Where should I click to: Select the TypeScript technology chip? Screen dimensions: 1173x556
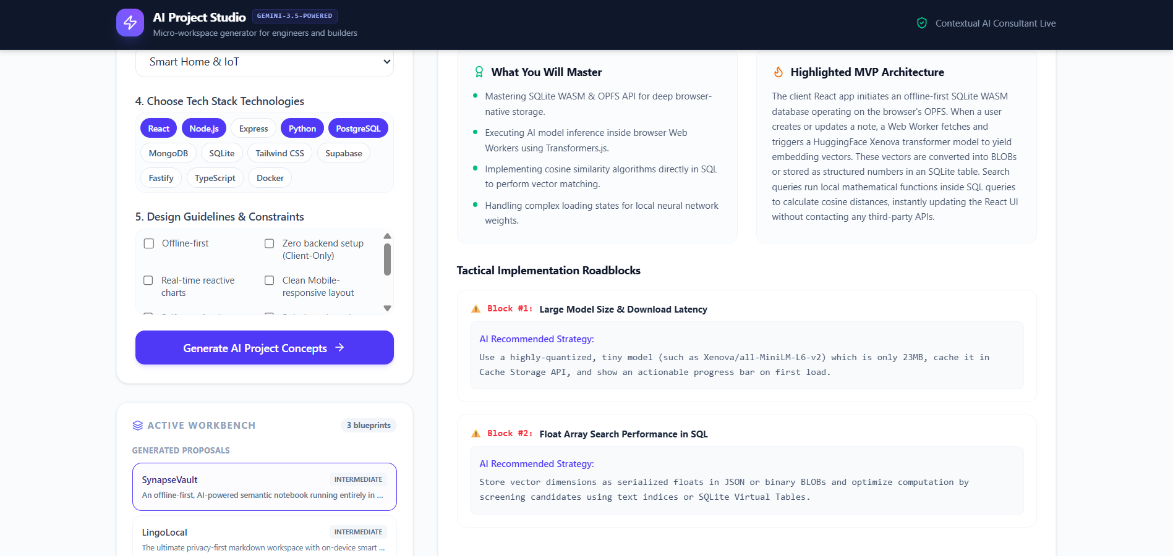(215, 178)
